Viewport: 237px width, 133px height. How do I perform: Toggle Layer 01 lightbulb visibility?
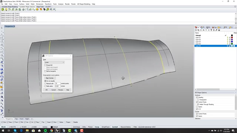click(227, 38)
